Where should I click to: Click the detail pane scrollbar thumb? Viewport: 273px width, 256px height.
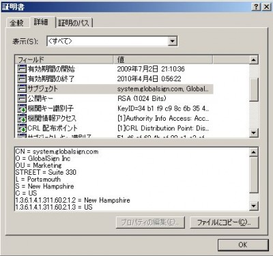click(x=253, y=175)
